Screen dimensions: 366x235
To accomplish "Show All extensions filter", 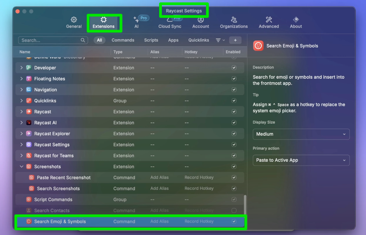I will 100,40.
